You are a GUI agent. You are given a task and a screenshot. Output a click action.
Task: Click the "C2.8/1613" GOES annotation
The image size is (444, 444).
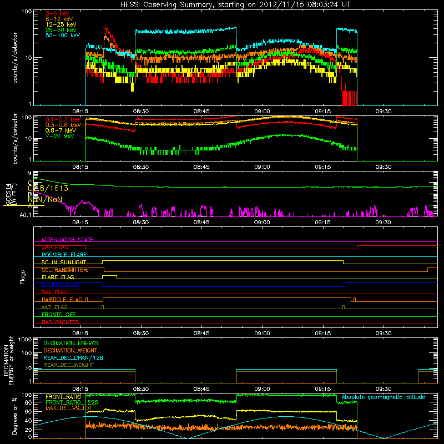click(48, 188)
